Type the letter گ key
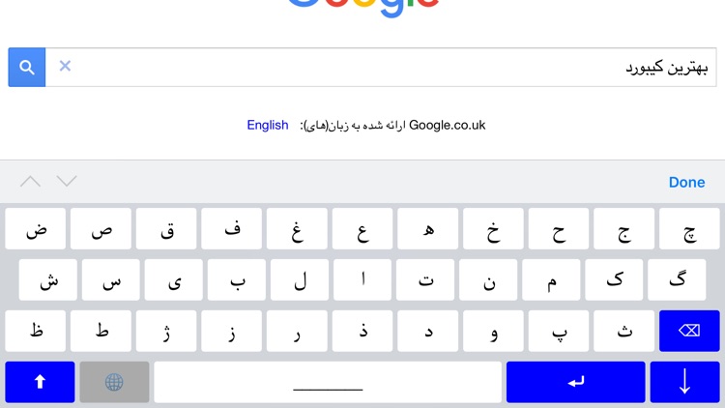This screenshot has width=725, height=408. (x=680, y=279)
